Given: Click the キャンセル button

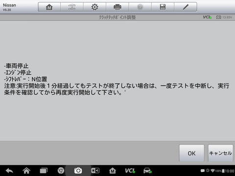Looking at the screenshot, I should point(220,153).
